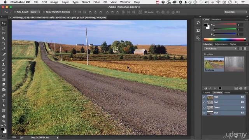Hide the Red channel eye

204,102
